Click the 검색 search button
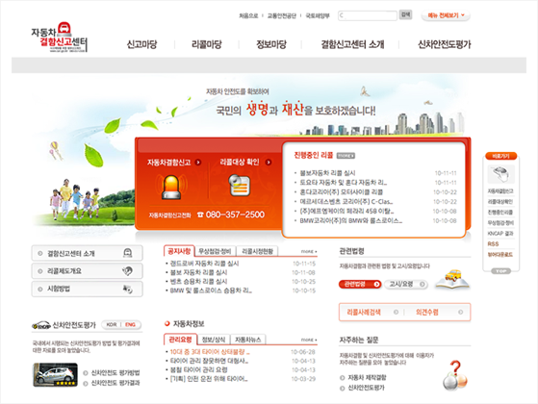 pyautogui.click(x=405, y=14)
